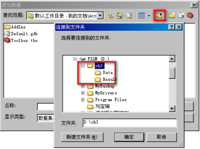Open the red Toolbox icon in the toolbar

(x=190, y=15)
